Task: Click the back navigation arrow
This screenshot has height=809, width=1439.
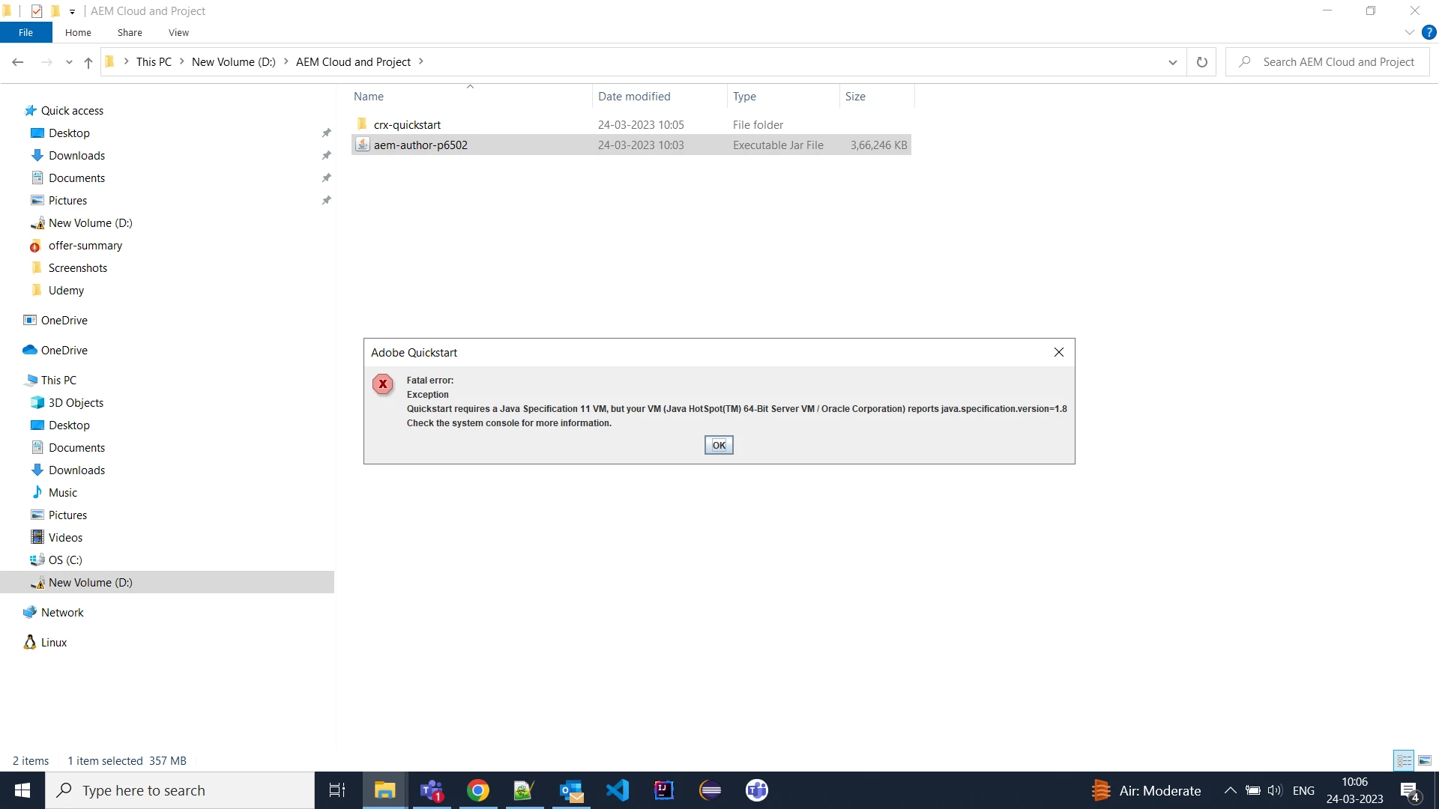Action: [x=18, y=62]
